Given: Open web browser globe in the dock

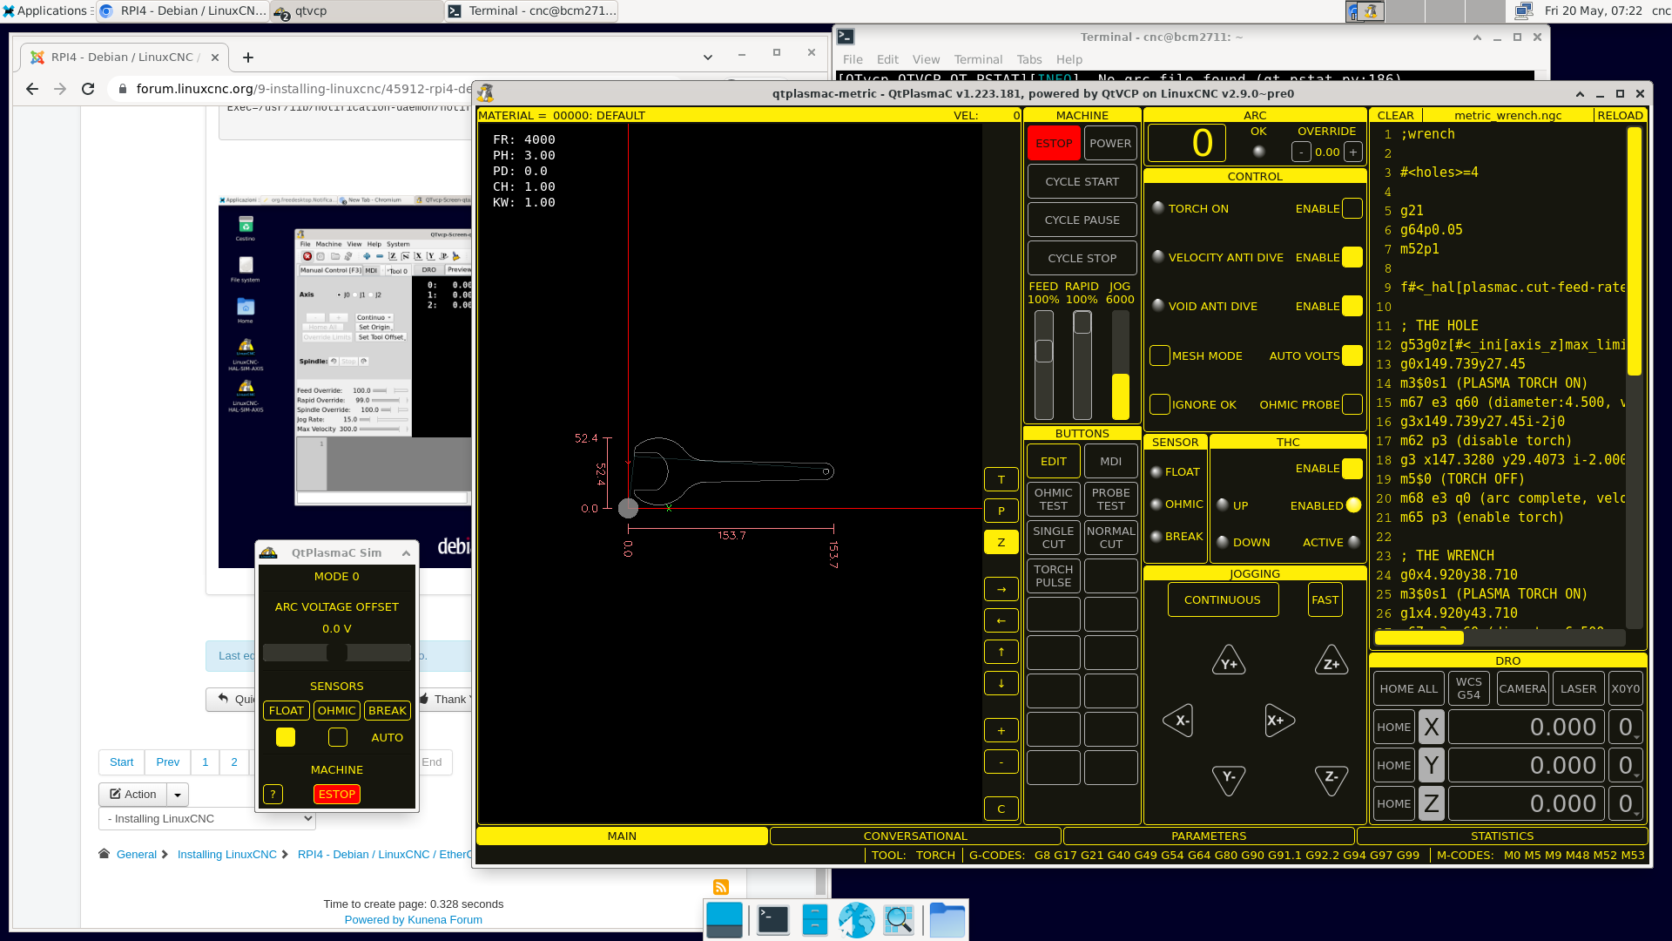Looking at the screenshot, I should pos(857,920).
